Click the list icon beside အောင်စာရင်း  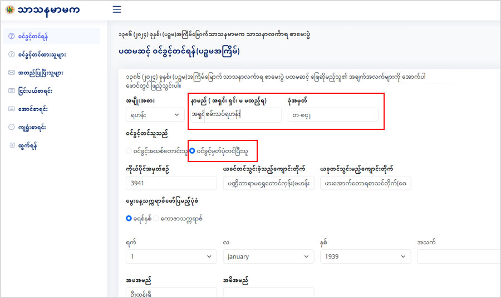tap(11, 109)
